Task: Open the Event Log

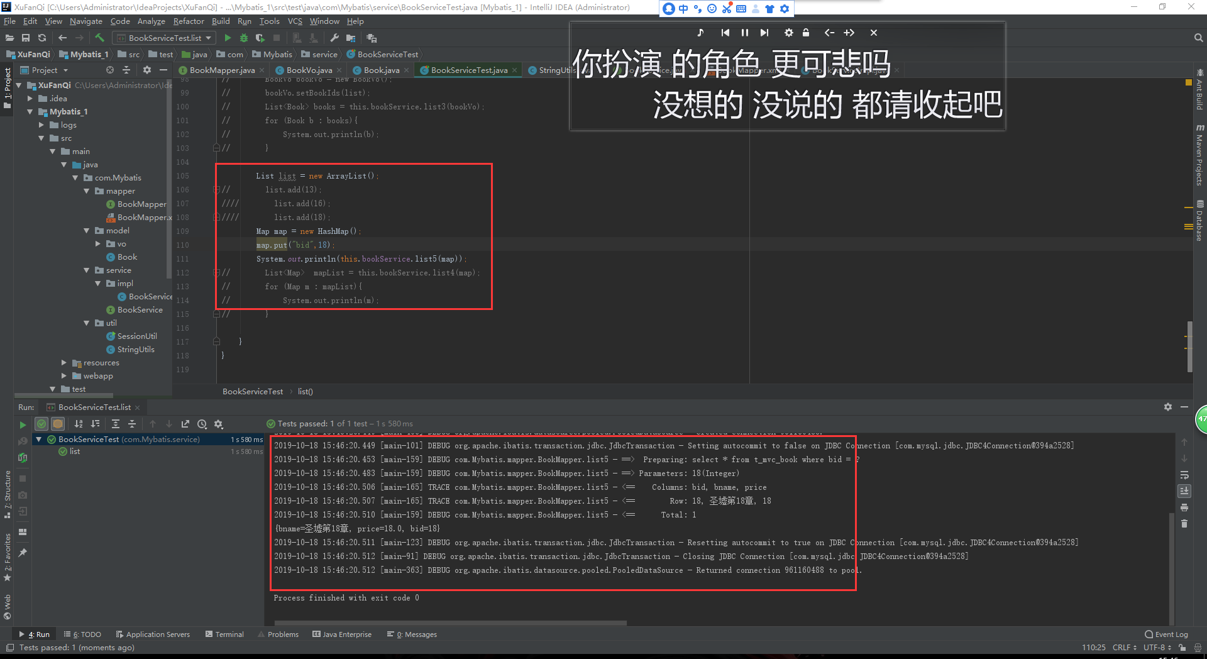Action: pyautogui.click(x=1167, y=634)
